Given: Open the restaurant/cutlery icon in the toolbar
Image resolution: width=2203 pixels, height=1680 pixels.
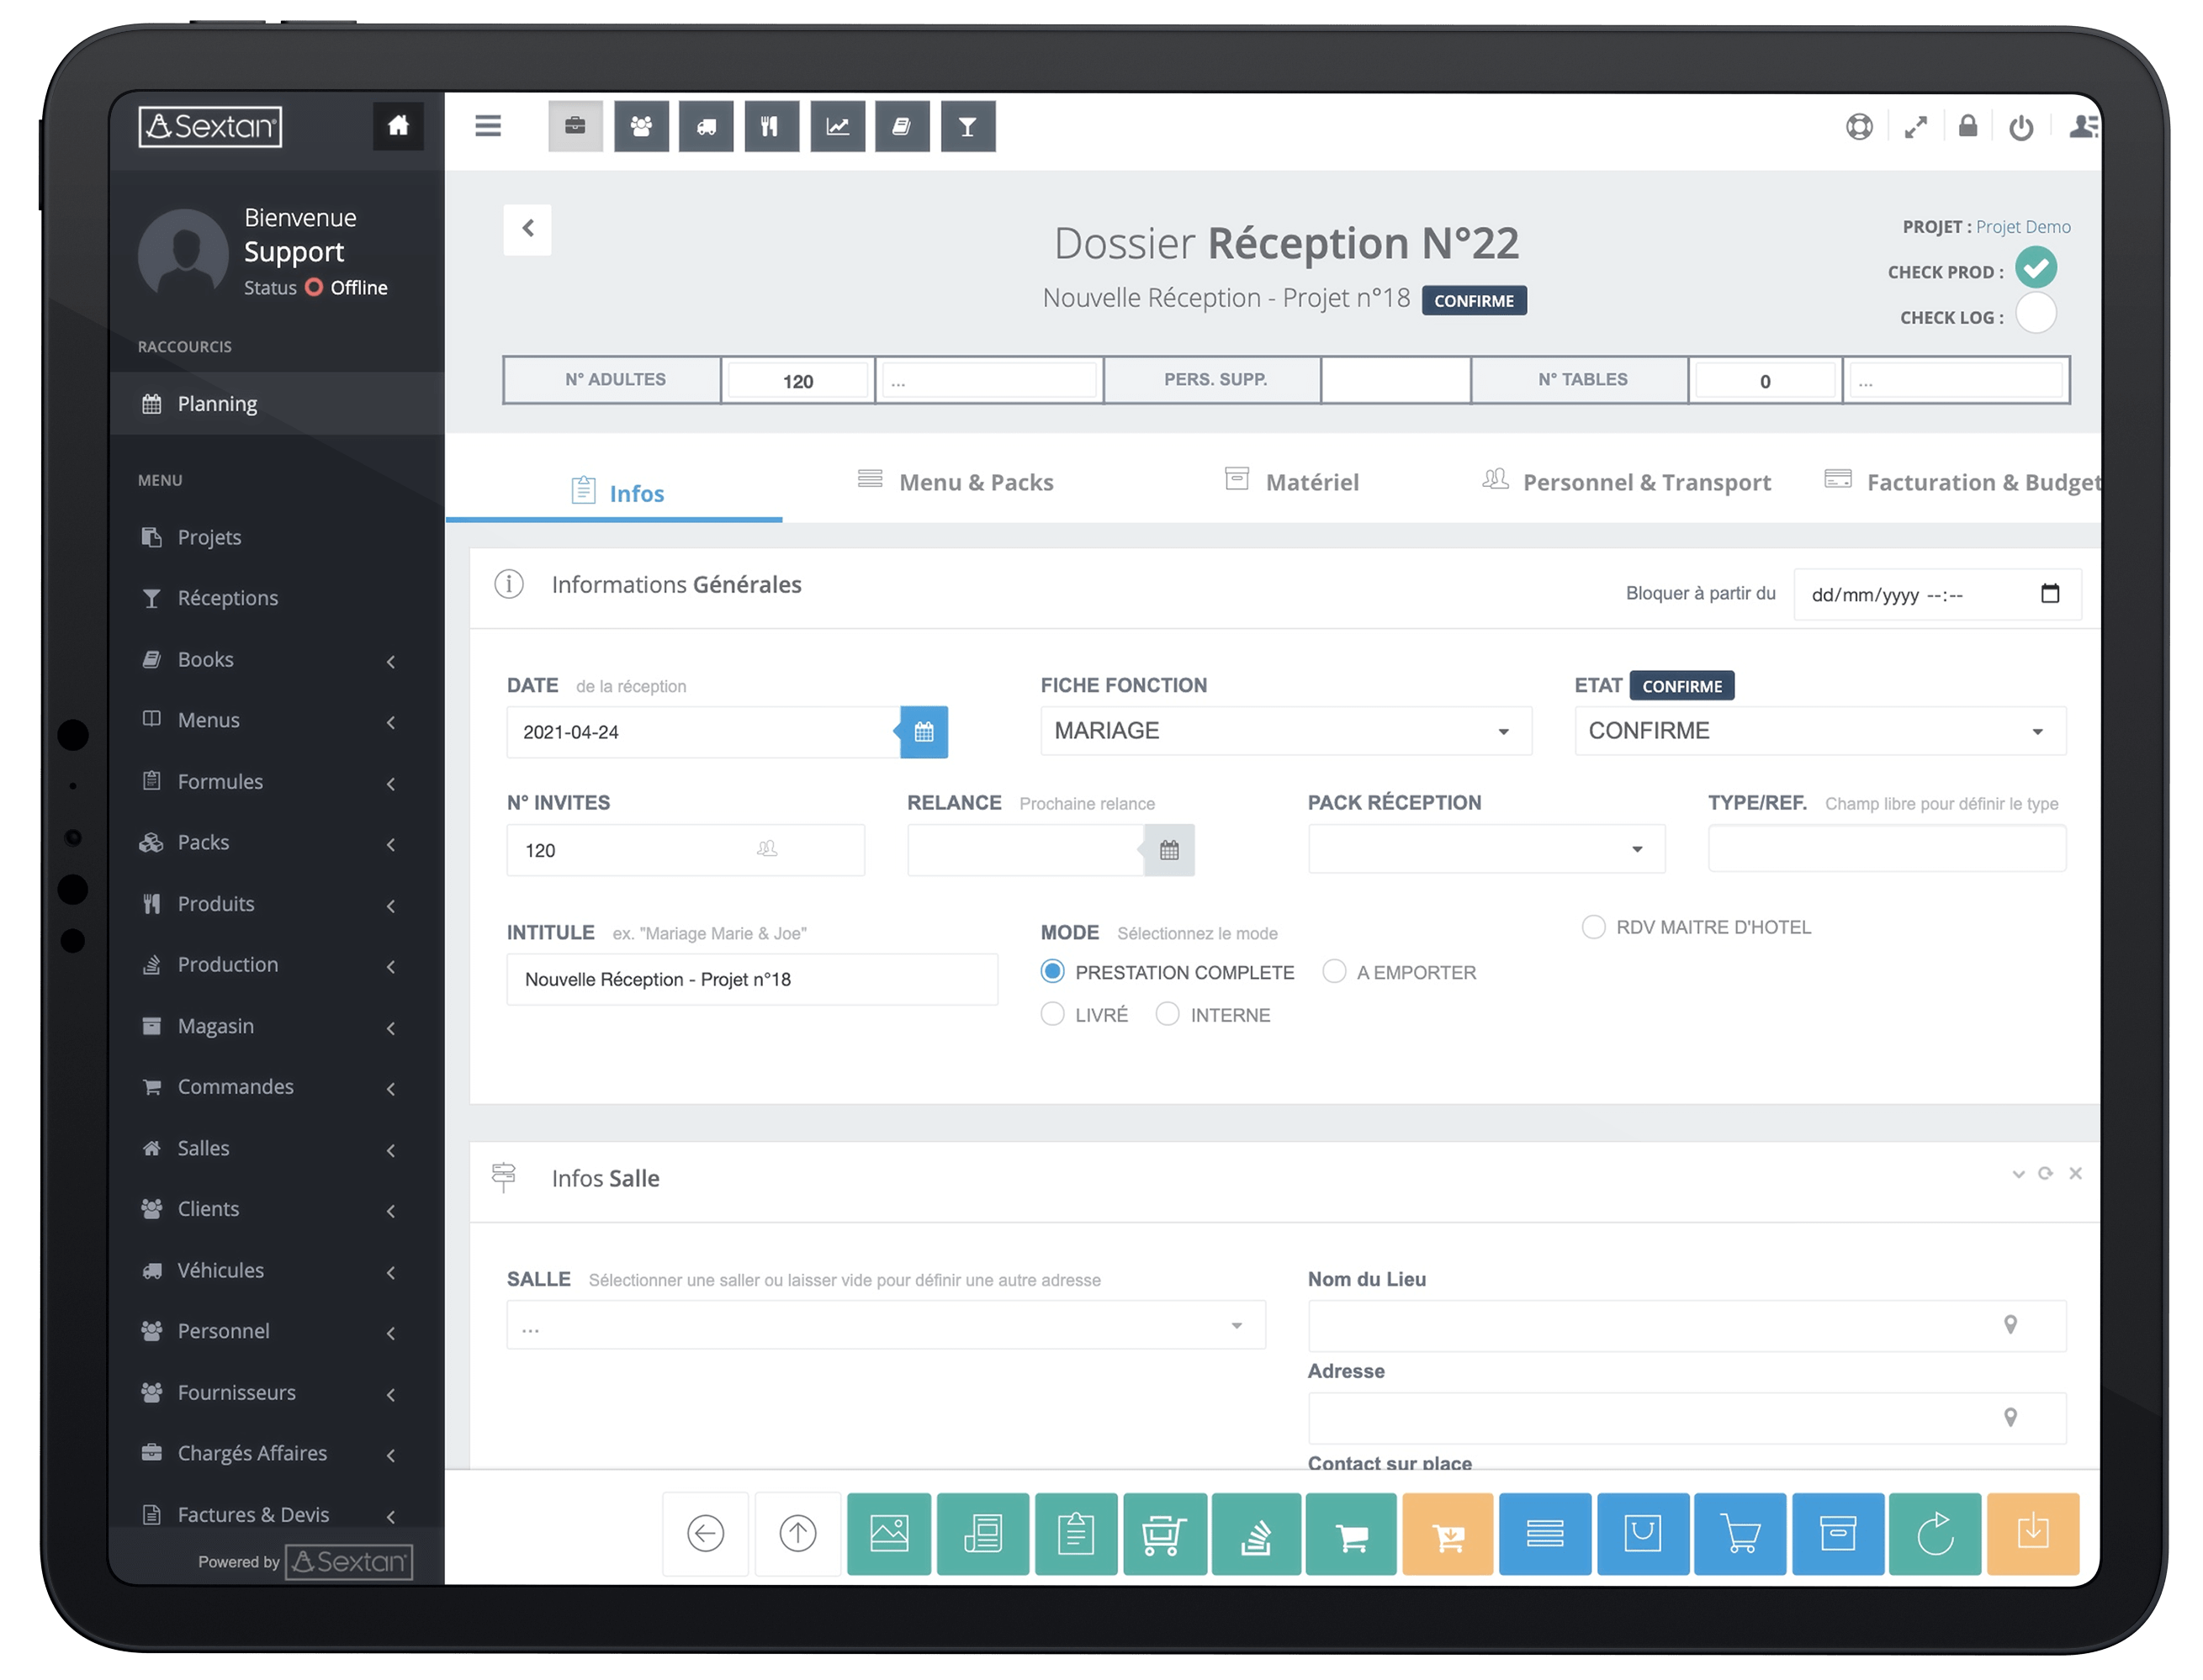Looking at the screenshot, I should click(771, 126).
